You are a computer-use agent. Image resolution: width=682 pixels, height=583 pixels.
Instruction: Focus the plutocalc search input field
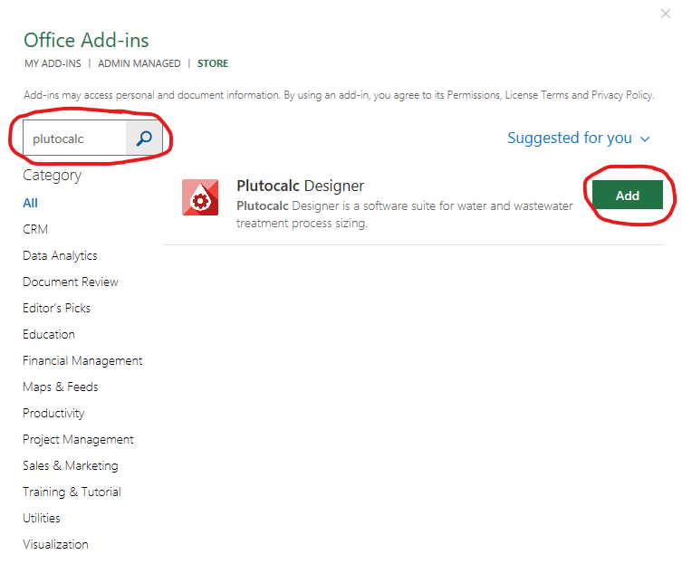[x=75, y=139]
